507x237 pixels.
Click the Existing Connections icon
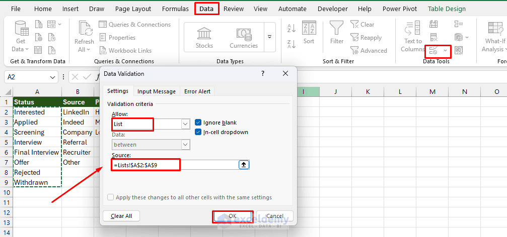pos(51,50)
